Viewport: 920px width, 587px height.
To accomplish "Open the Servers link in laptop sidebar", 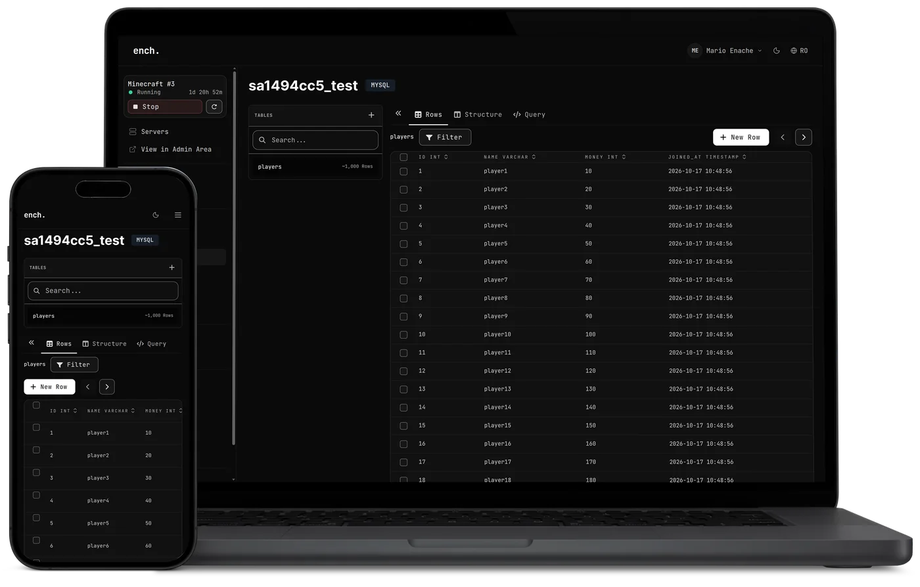I will [149, 132].
